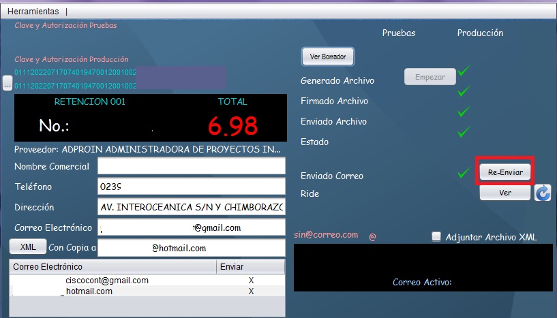Click green checkmark next to Enviado Correo
Viewport: 557px width, 318px height.
coord(464,173)
